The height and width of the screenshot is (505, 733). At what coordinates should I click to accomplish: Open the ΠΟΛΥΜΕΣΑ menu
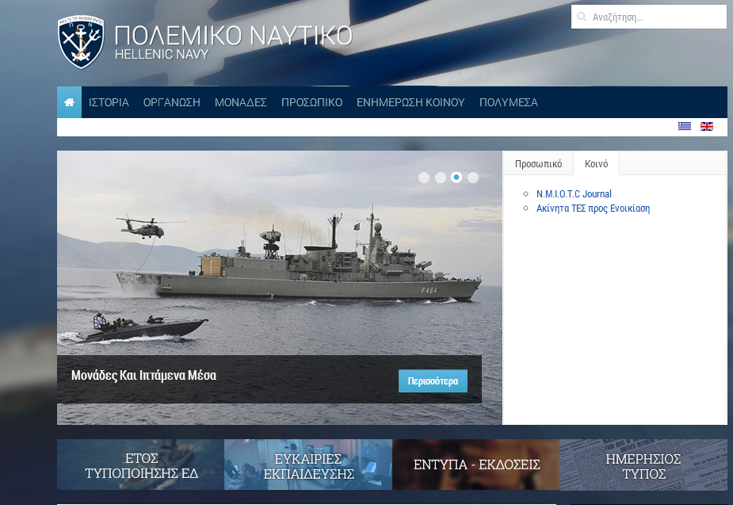[508, 102]
